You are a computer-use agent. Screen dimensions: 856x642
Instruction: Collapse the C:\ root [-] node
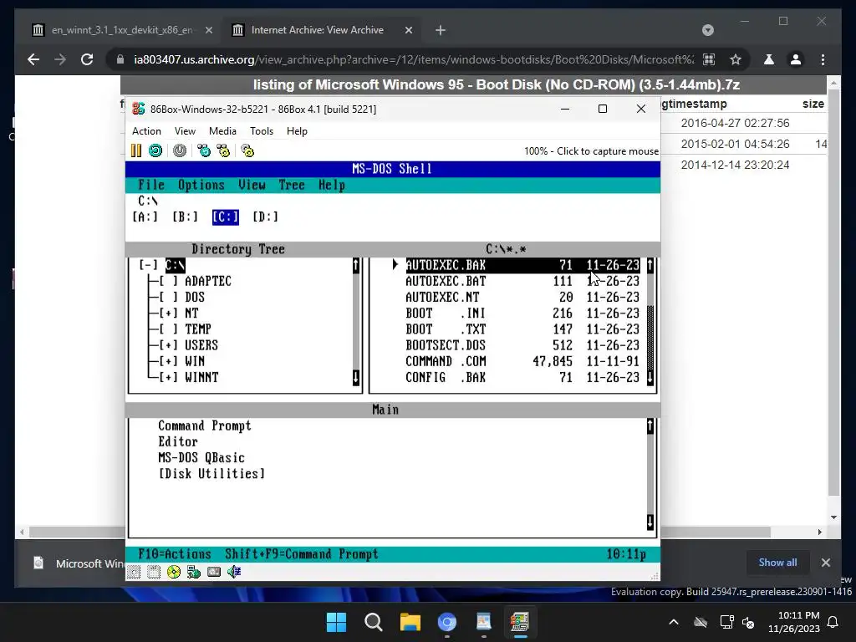(x=148, y=265)
